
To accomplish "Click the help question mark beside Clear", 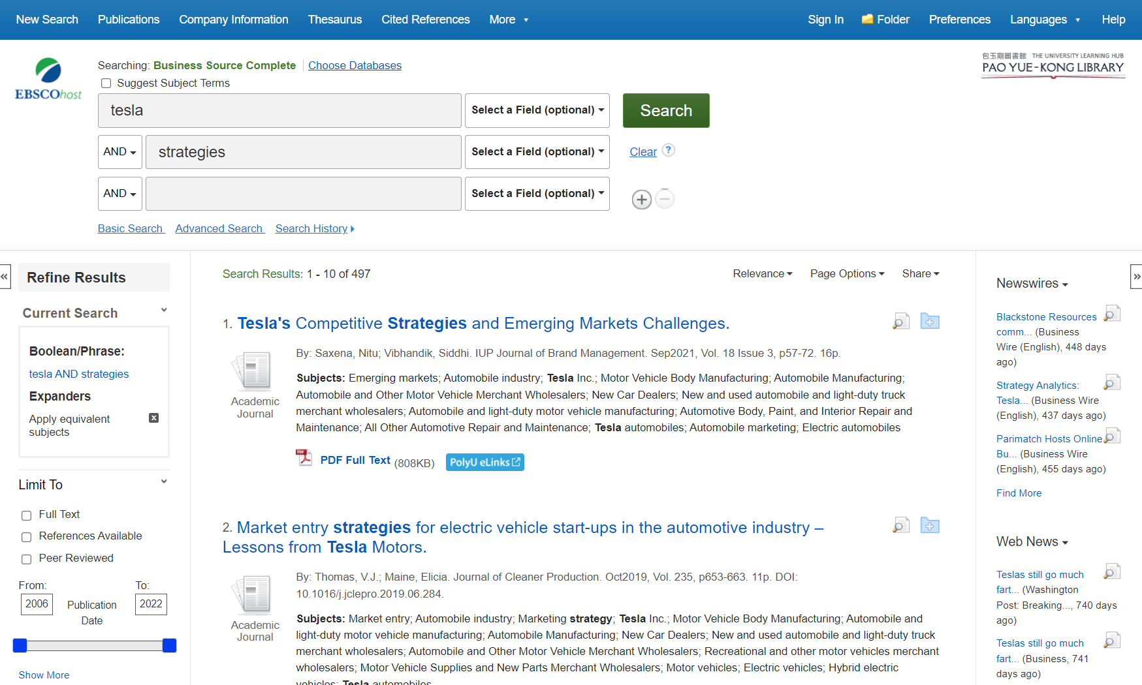I will pos(668,150).
